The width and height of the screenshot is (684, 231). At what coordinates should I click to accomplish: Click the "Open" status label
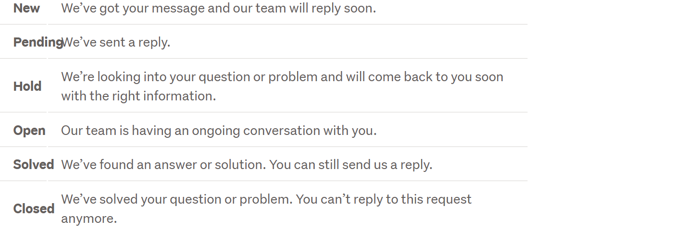(29, 131)
